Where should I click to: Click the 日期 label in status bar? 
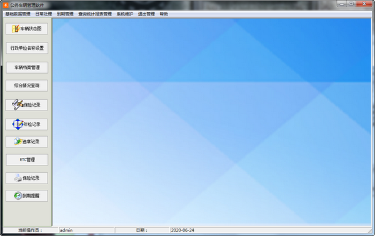[142, 230]
